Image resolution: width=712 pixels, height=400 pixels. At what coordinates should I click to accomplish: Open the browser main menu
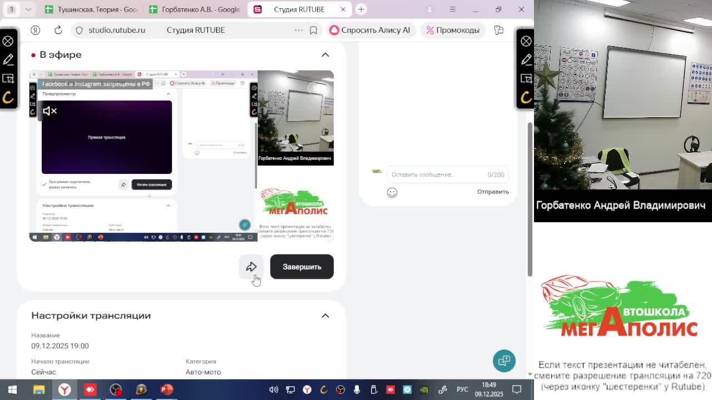coord(452,9)
